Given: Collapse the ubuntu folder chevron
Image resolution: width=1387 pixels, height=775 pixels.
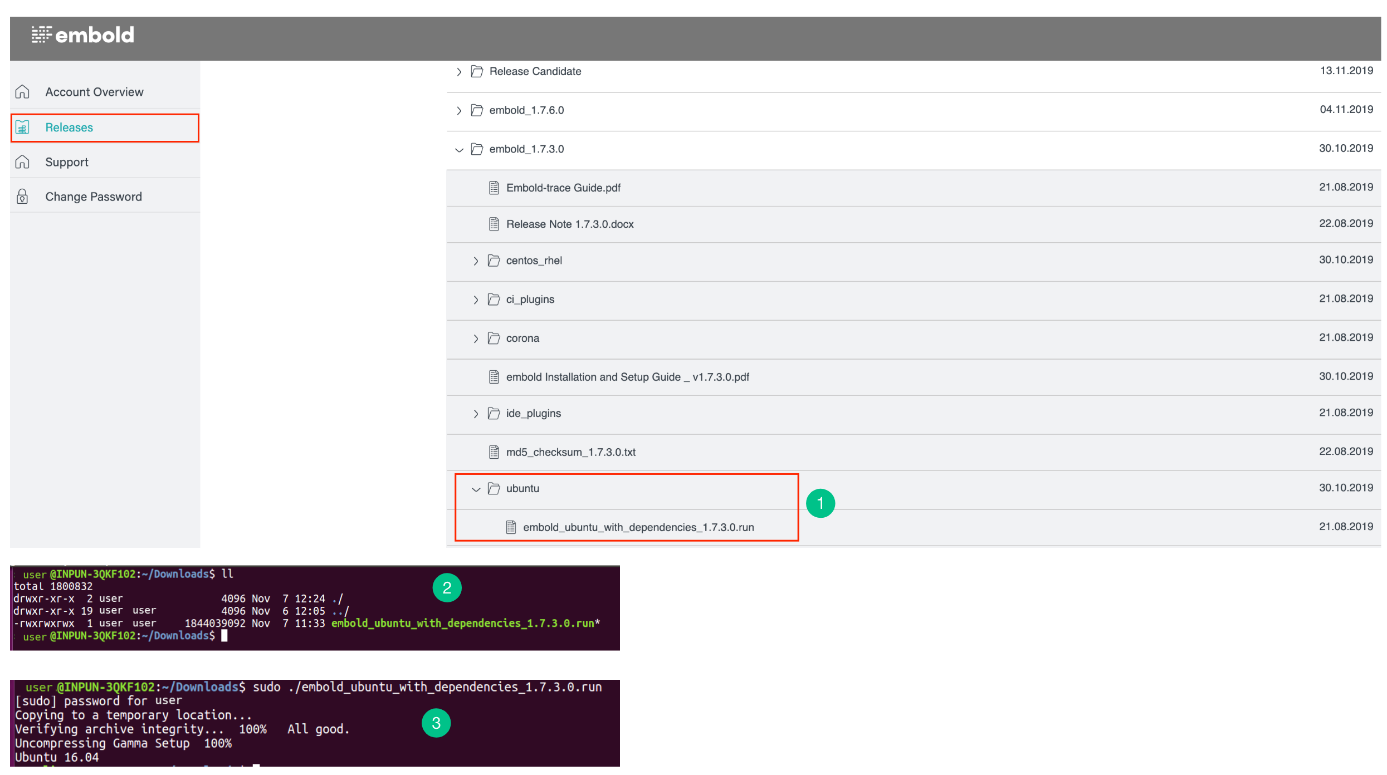Looking at the screenshot, I should coord(476,489).
